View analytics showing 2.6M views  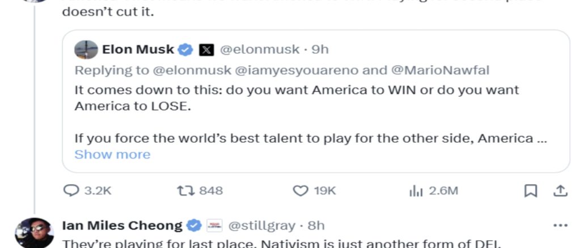tap(413, 191)
